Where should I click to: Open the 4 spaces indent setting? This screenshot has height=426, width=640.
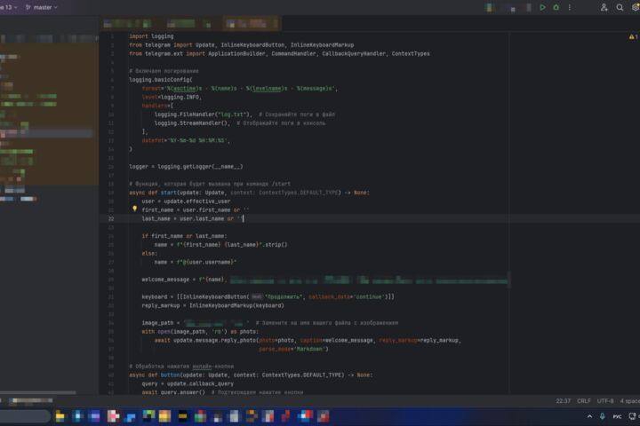click(630, 401)
